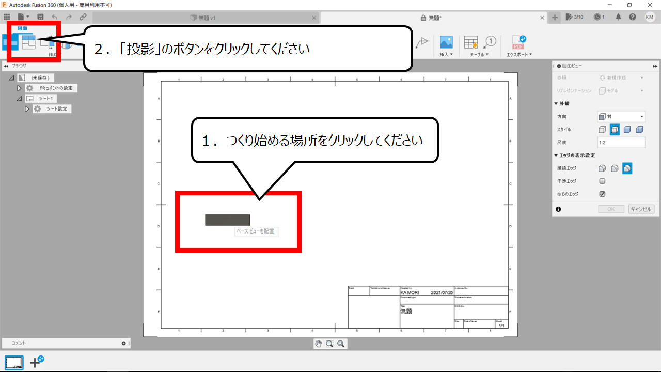Viewport: 661px width, 372px height.
Task: Select second 接線エッジ option icon
Action: (x=615, y=168)
